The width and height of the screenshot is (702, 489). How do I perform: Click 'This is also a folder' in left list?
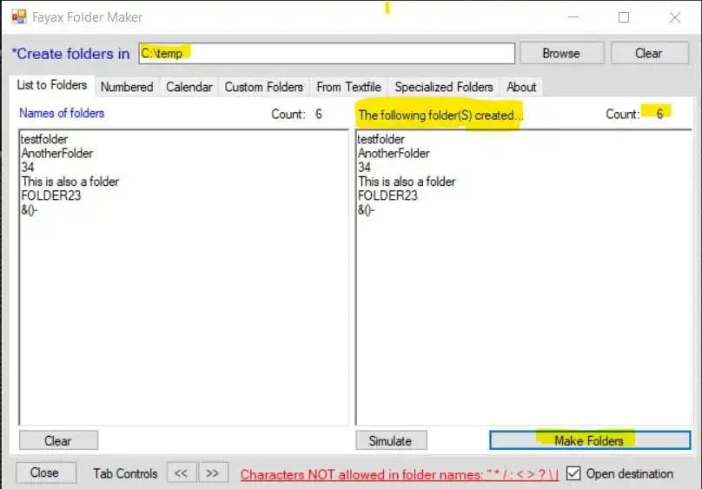(70, 182)
